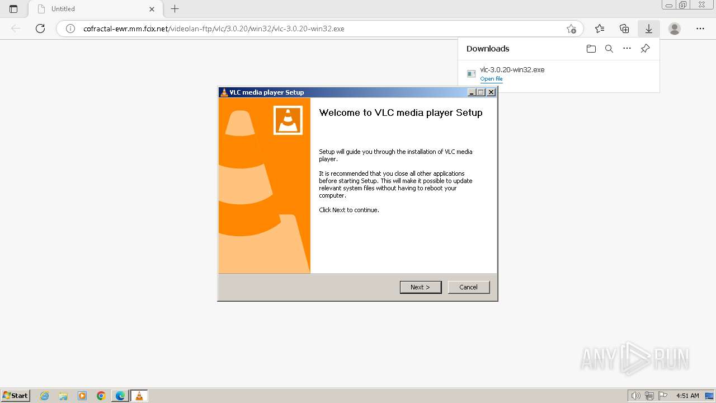Close the Untitled tab
This screenshot has height=403, width=716.
pyautogui.click(x=152, y=9)
